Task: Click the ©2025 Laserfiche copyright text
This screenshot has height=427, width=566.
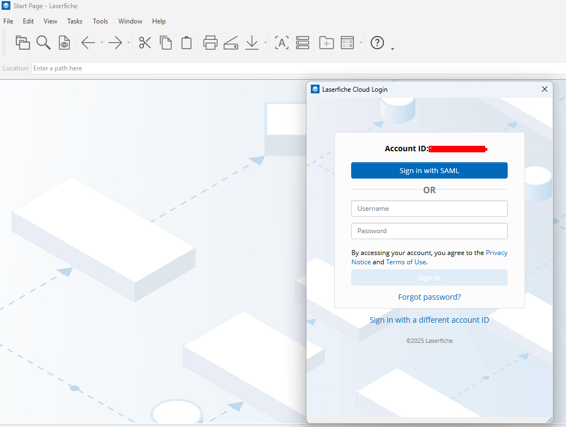Action: coord(429,341)
